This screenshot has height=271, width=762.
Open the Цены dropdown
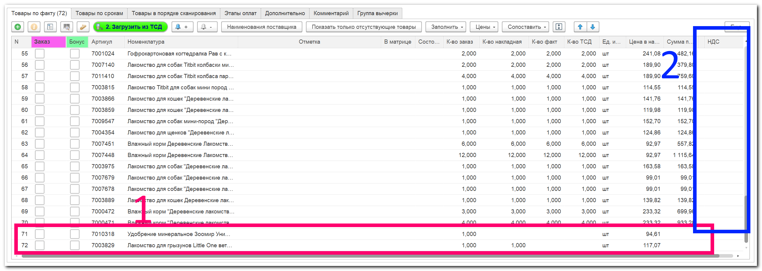[483, 27]
